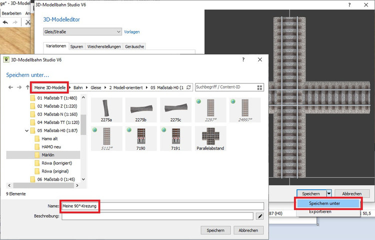Open the description editor pencil icon

pyautogui.click(x=260, y=216)
